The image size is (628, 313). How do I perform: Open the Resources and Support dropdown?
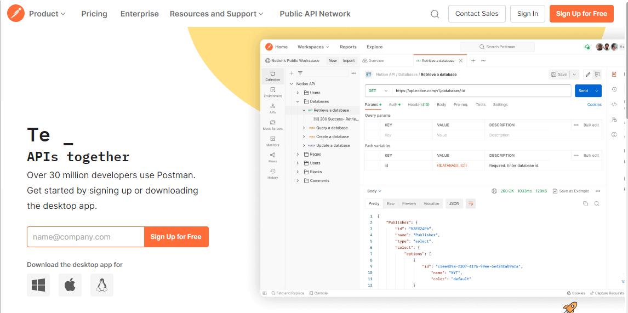216,14
